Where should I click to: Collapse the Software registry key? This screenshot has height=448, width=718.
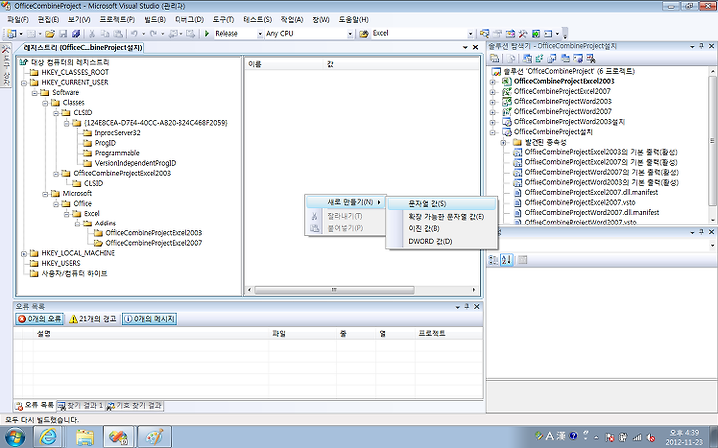(34, 93)
